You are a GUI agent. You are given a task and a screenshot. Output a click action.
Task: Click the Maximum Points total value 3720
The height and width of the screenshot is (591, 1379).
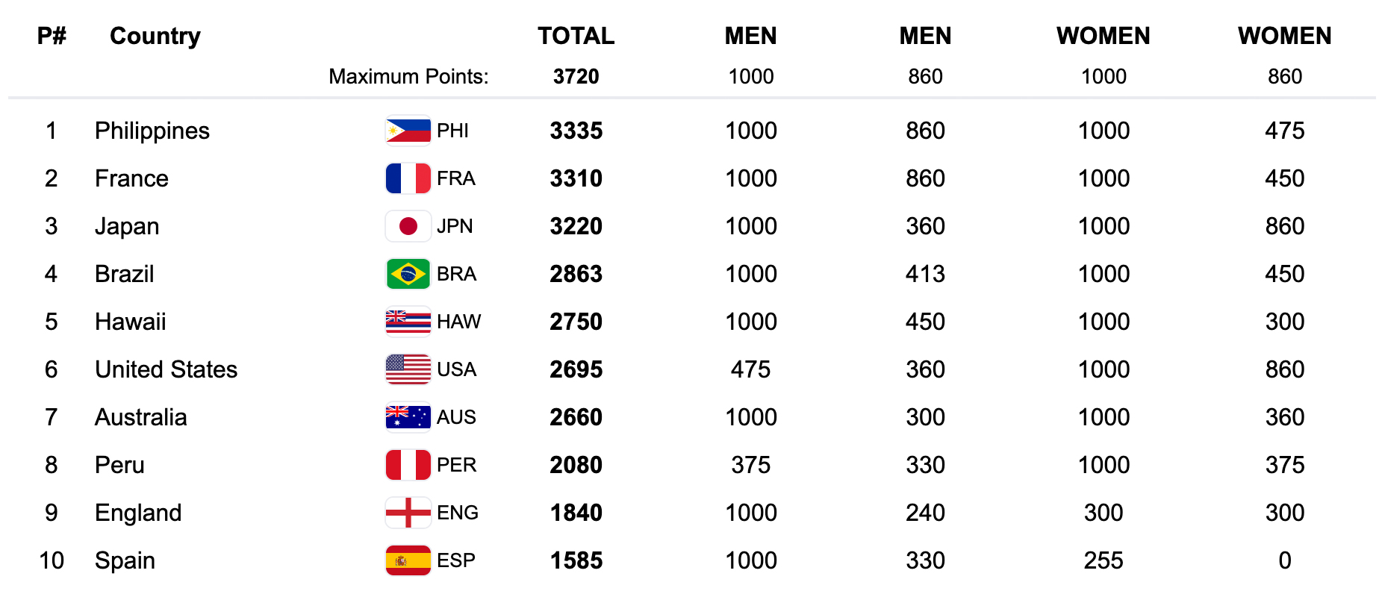click(x=576, y=76)
